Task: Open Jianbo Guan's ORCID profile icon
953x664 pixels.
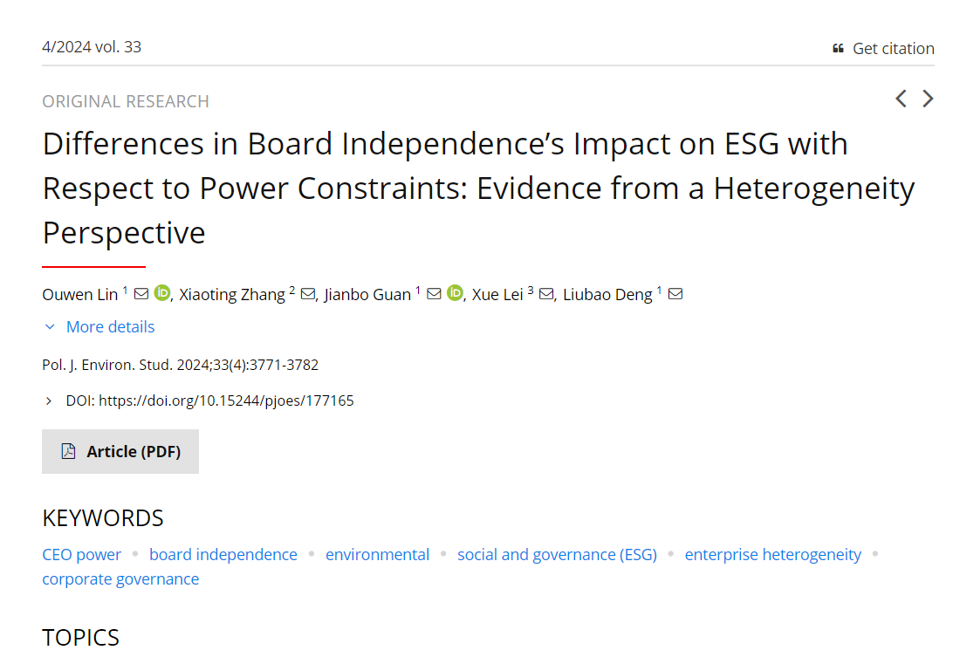Action: click(455, 293)
